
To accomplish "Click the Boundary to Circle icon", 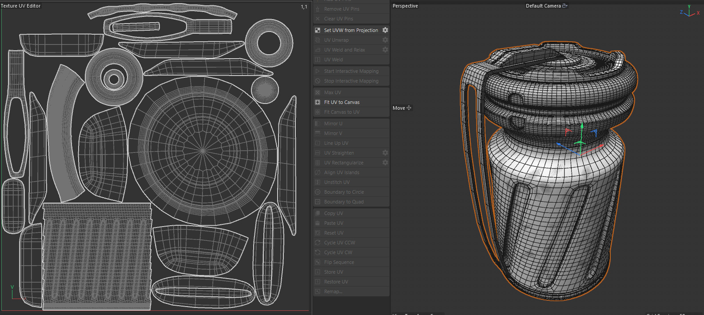I will coord(318,192).
